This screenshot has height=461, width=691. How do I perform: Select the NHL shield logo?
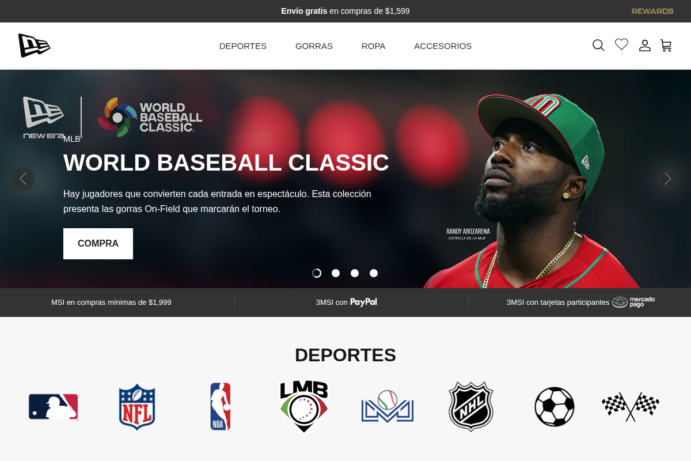tap(470, 406)
